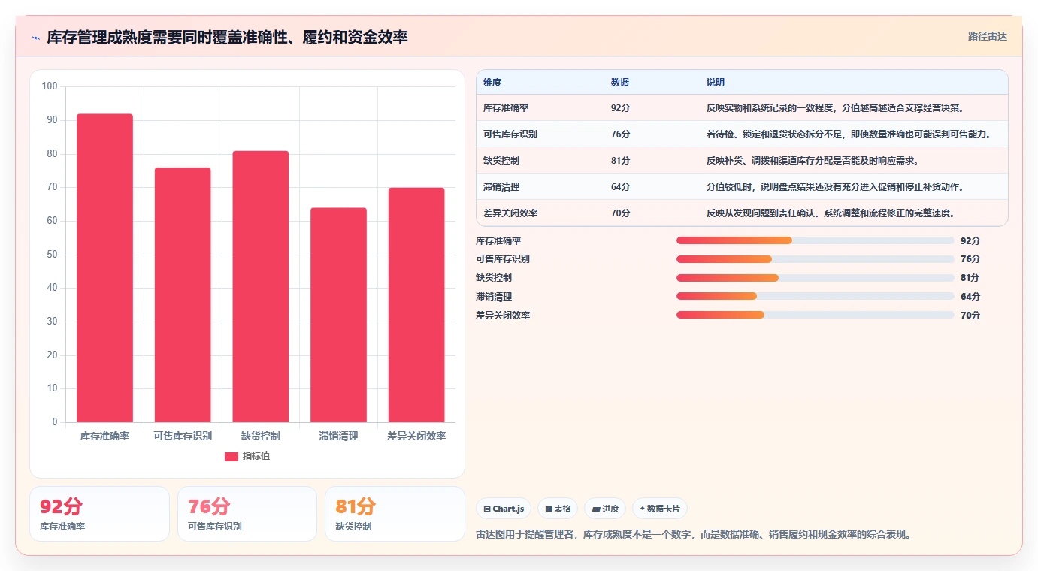Viewport: 1038px width, 571px height.
Task: Click the 库存准确率 x-axis label under the chart
Action: coord(105,436)
